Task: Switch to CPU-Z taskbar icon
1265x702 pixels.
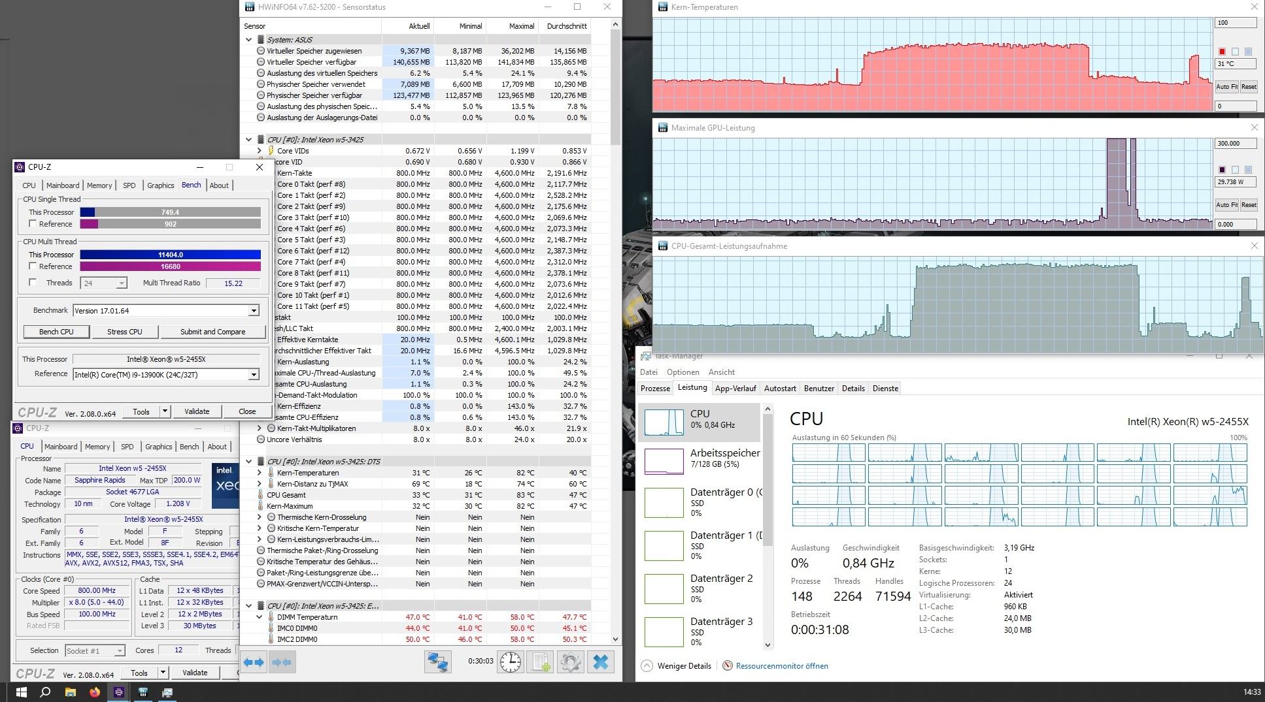Action: 118,692
